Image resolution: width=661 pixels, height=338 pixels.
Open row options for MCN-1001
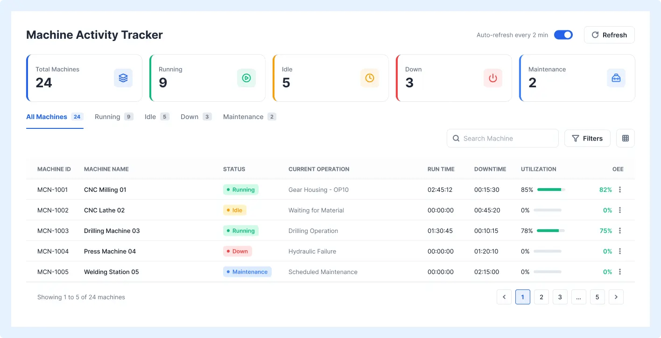click(x=620, y=190)
